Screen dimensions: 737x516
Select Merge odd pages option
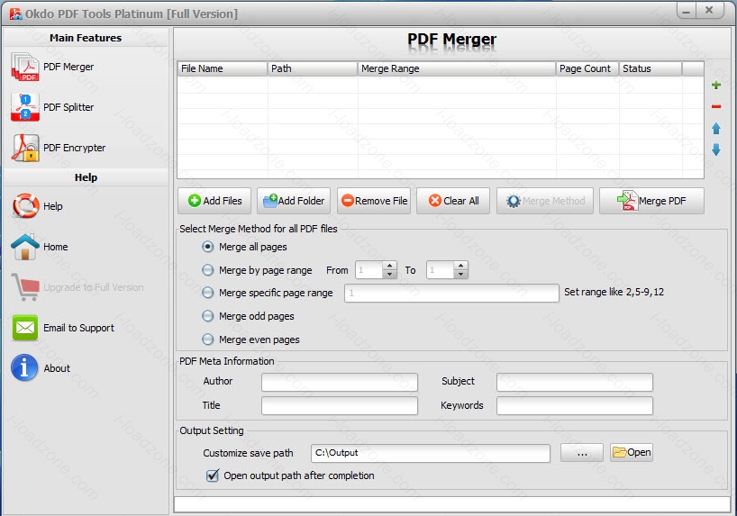click(x=208, y=316)
